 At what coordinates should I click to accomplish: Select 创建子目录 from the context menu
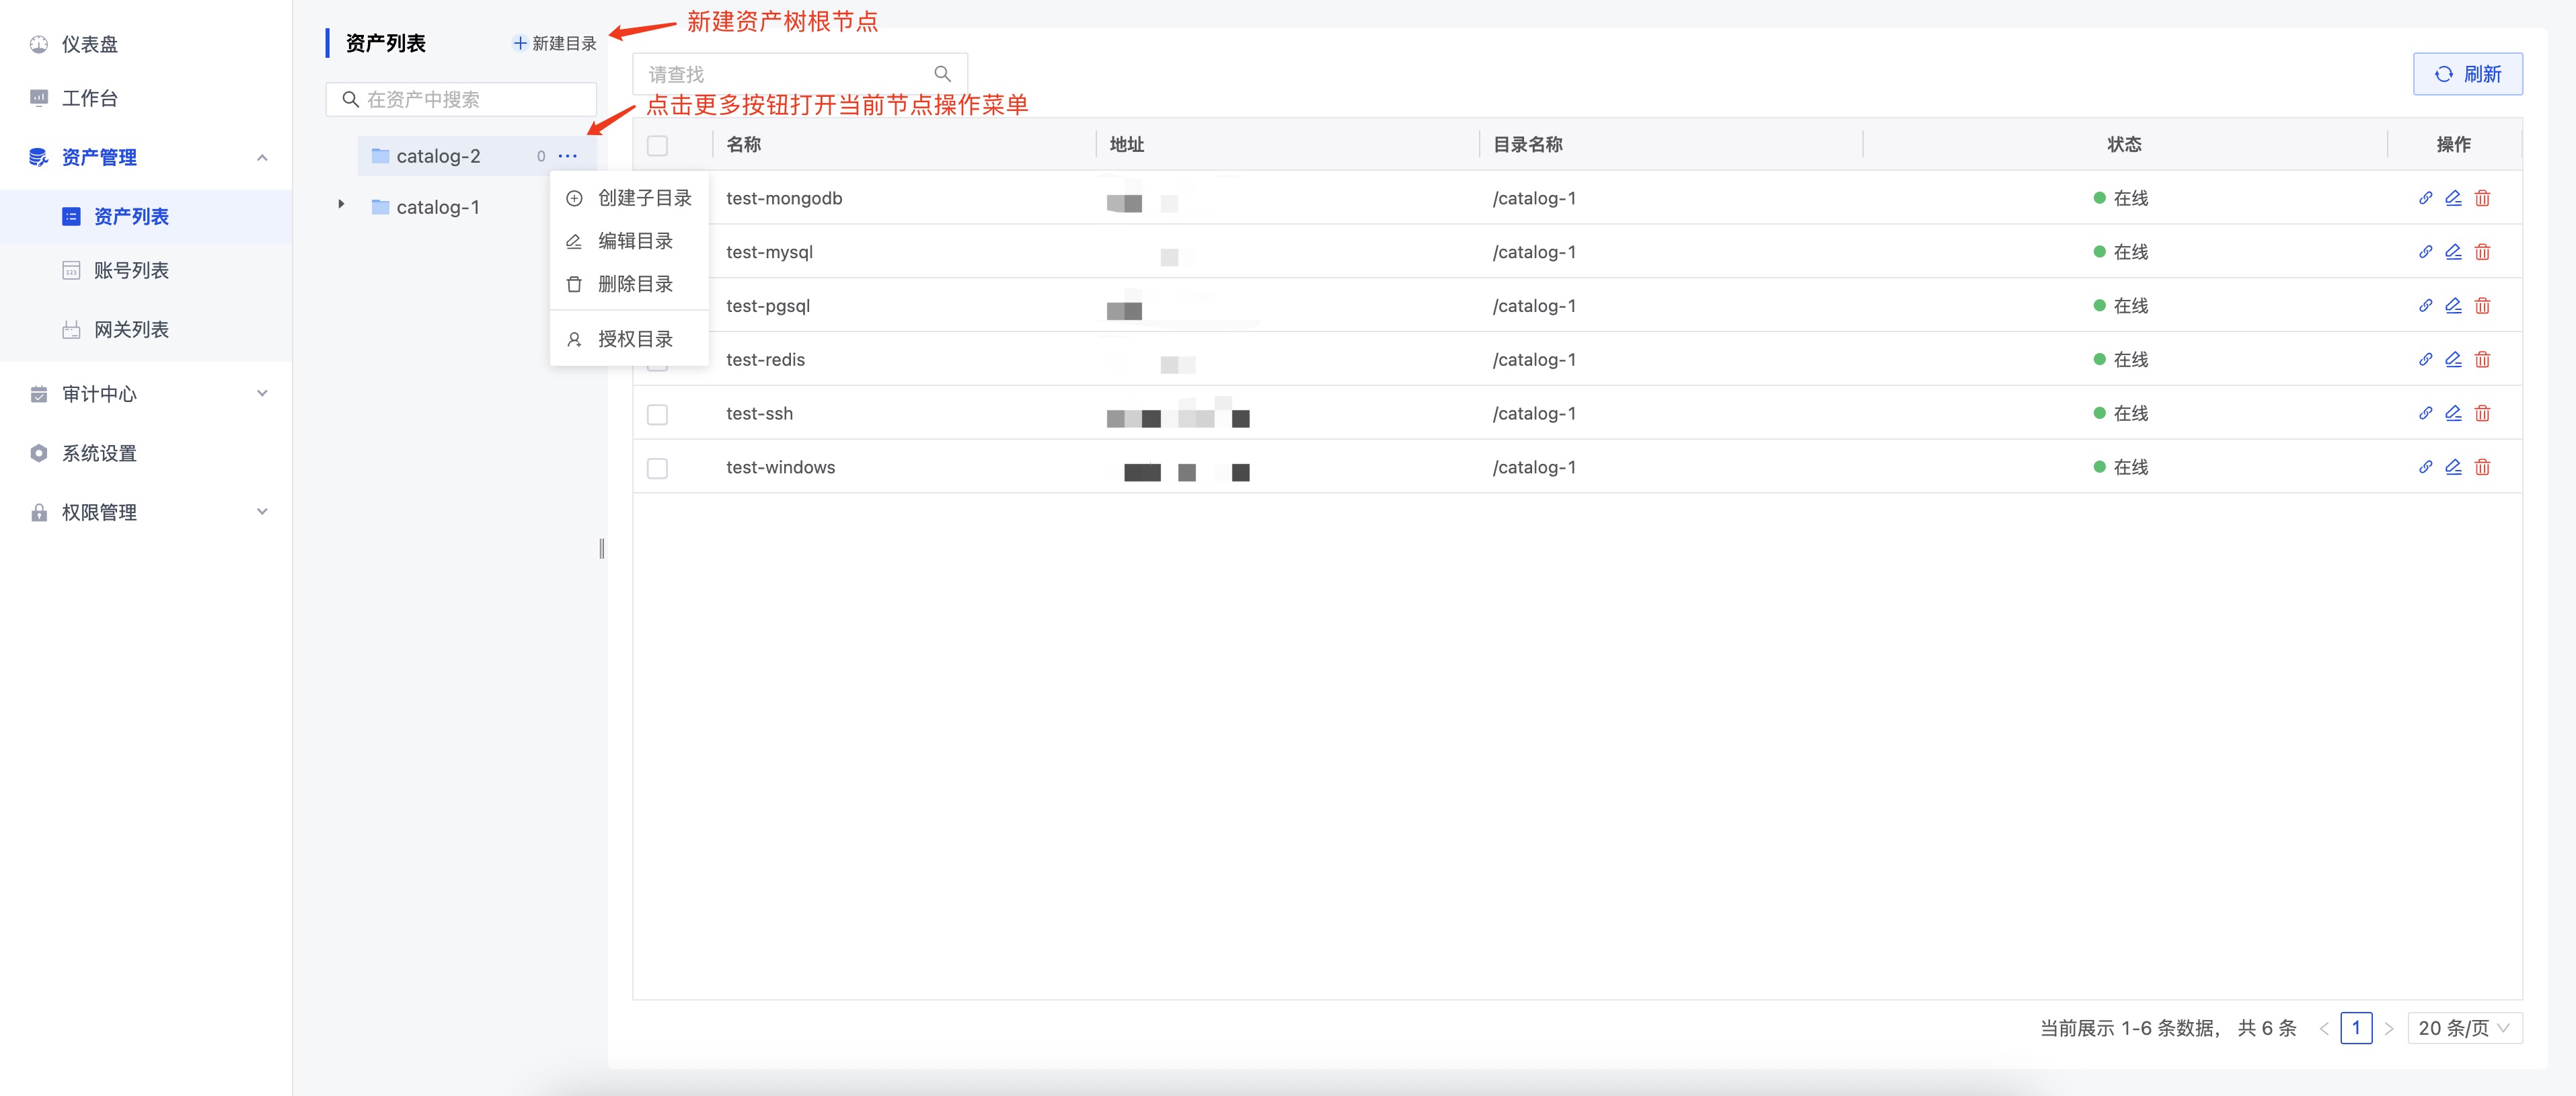tap(629, 198)
